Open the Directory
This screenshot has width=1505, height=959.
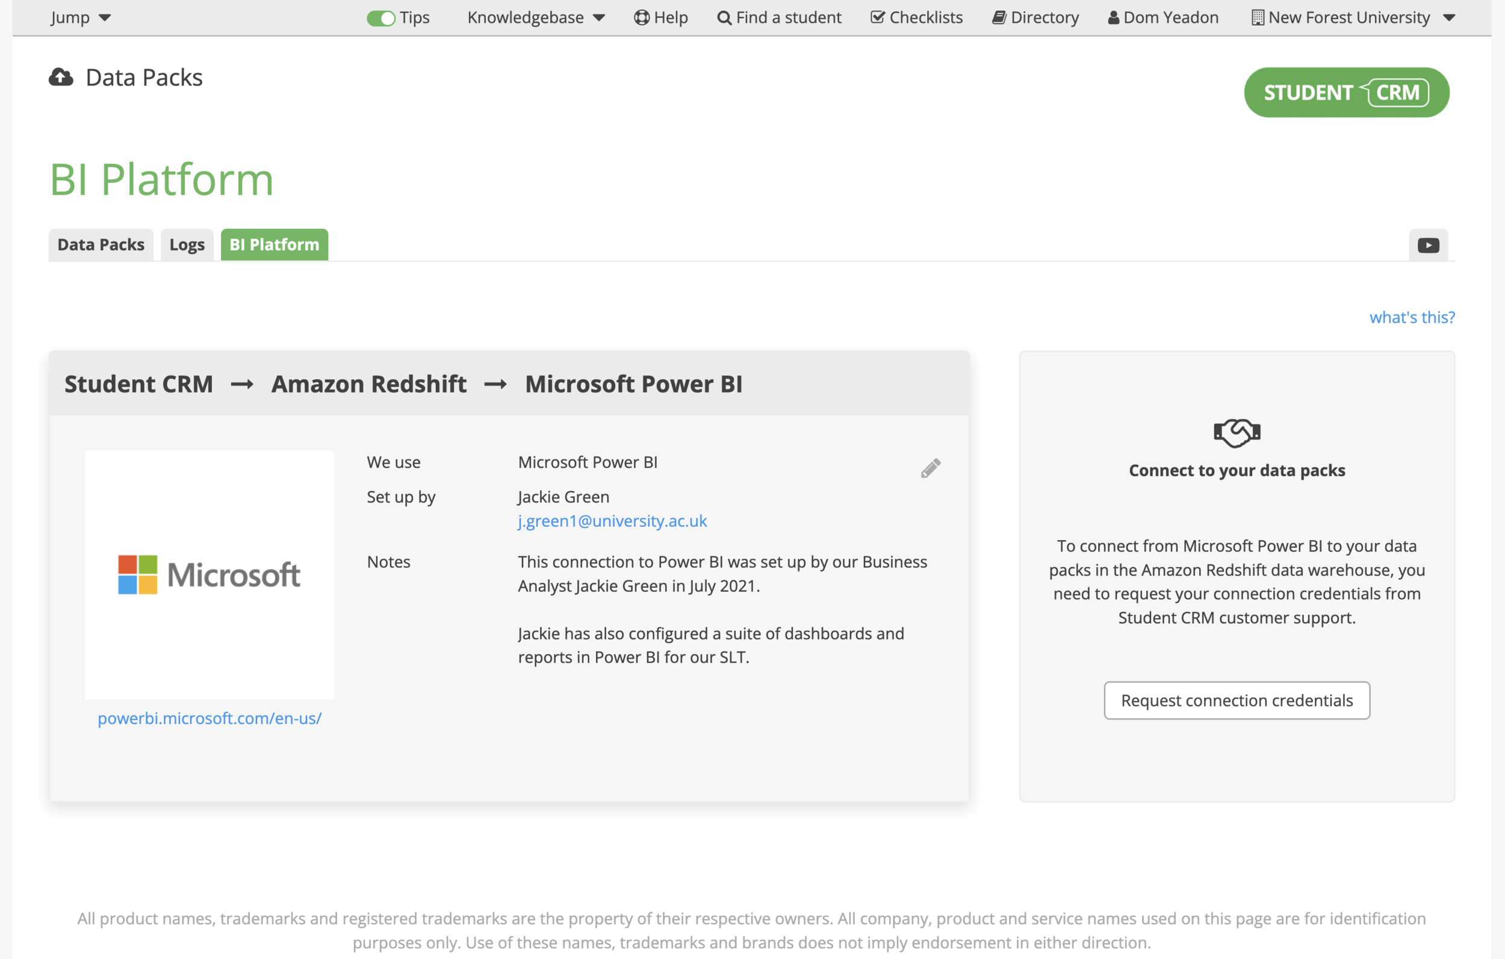[1035, 17]
